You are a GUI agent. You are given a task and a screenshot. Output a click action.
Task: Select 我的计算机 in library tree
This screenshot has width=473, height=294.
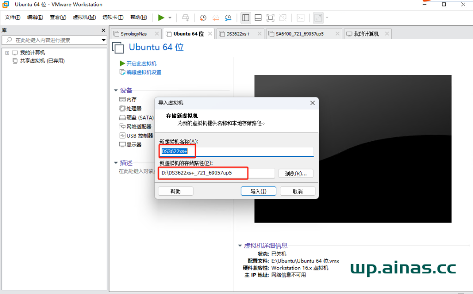pyautogui.click(x=33, y=53)
